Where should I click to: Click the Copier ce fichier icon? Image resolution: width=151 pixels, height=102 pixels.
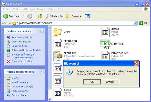(x=8, y=46)
